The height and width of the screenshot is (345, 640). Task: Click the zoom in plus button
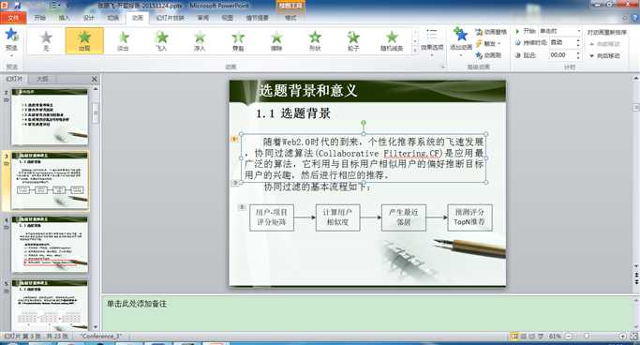[622, 336]
